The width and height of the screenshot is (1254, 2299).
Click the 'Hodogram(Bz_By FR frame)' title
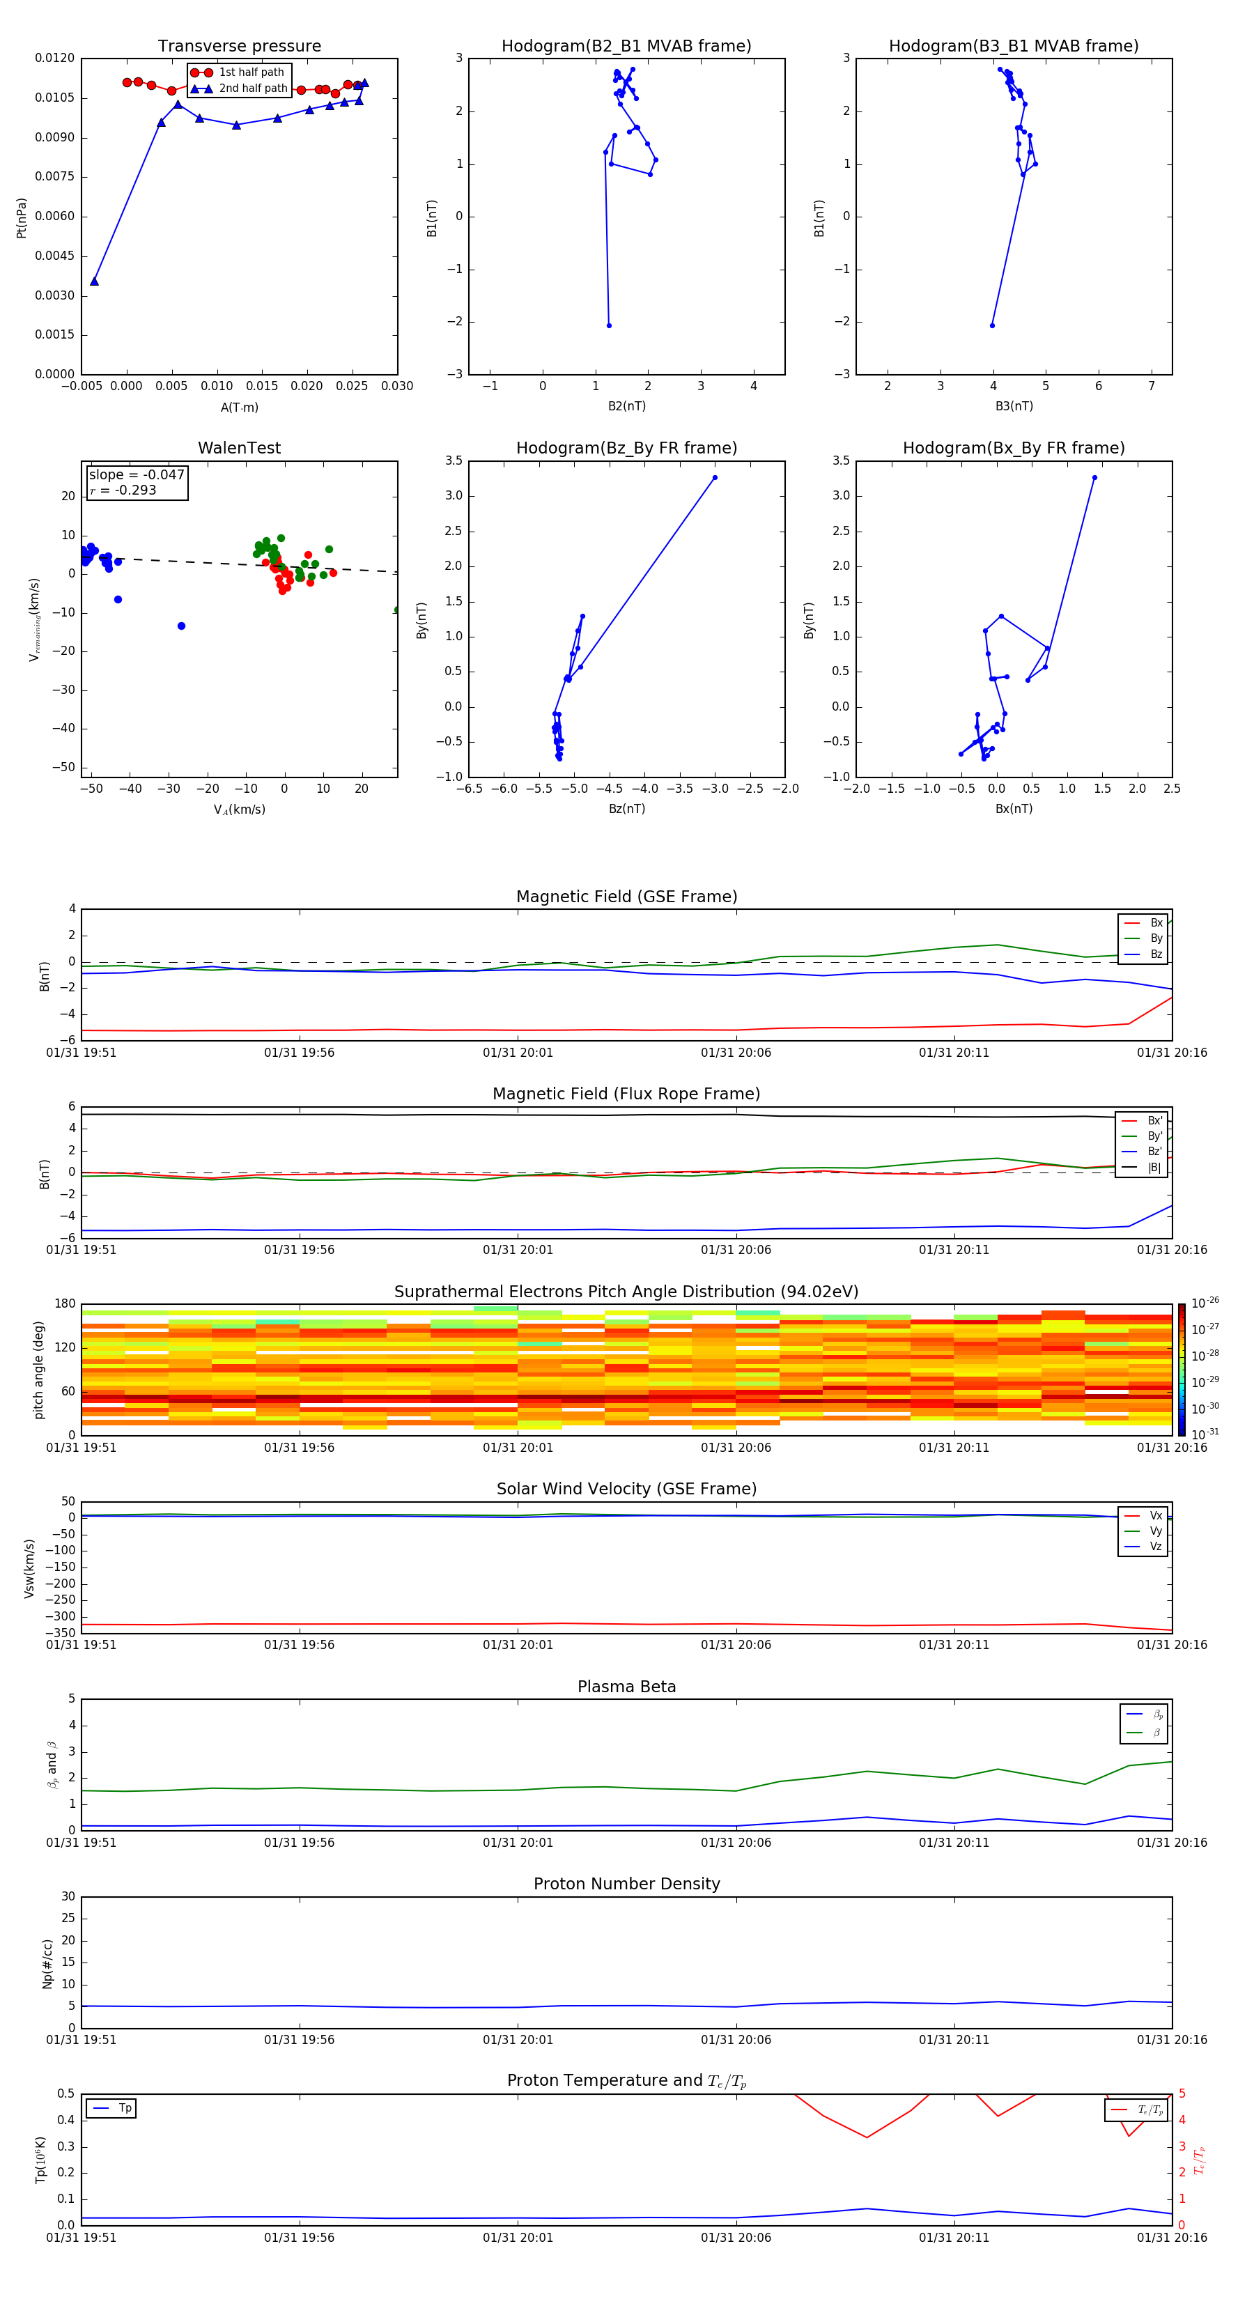click(626, 448)
